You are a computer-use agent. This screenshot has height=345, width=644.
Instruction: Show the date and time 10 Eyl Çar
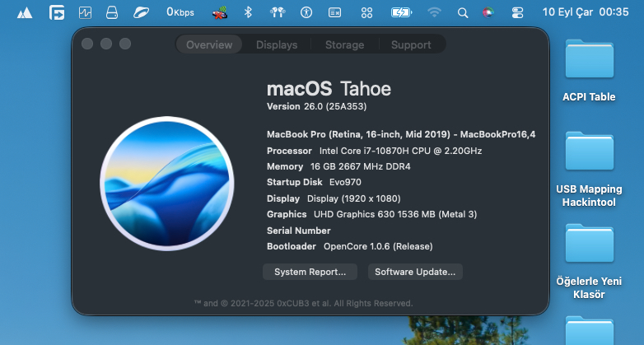[586, 12]
